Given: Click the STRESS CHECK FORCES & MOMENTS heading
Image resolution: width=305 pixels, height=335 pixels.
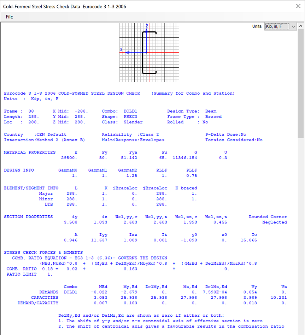Looking at the screenshot, I should coord(43,252).
